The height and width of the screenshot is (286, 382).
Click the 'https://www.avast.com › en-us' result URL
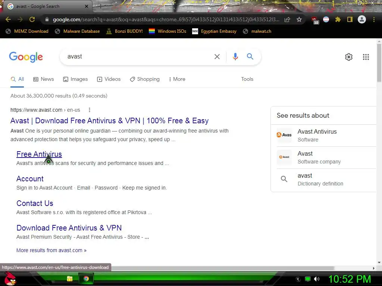click(x=45, y=110)
